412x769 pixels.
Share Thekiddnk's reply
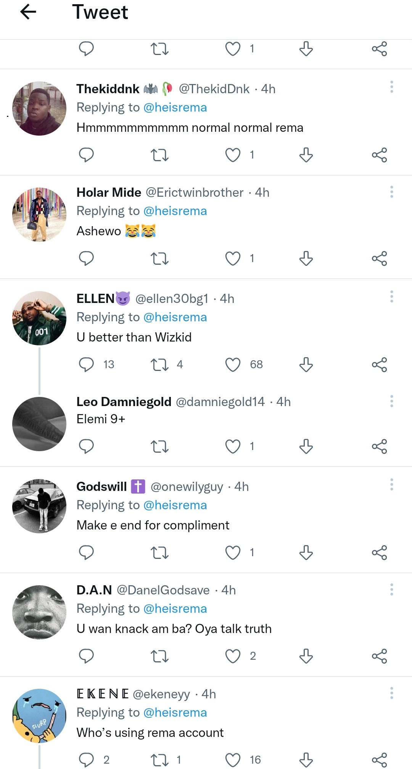pos(379,155)
